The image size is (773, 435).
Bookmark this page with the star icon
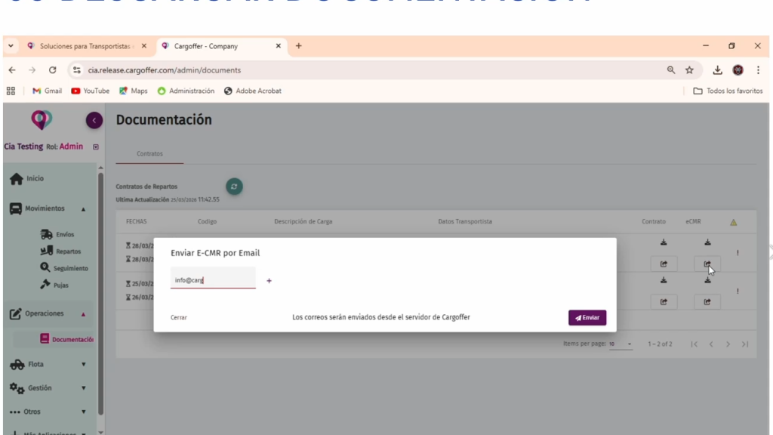689,70
